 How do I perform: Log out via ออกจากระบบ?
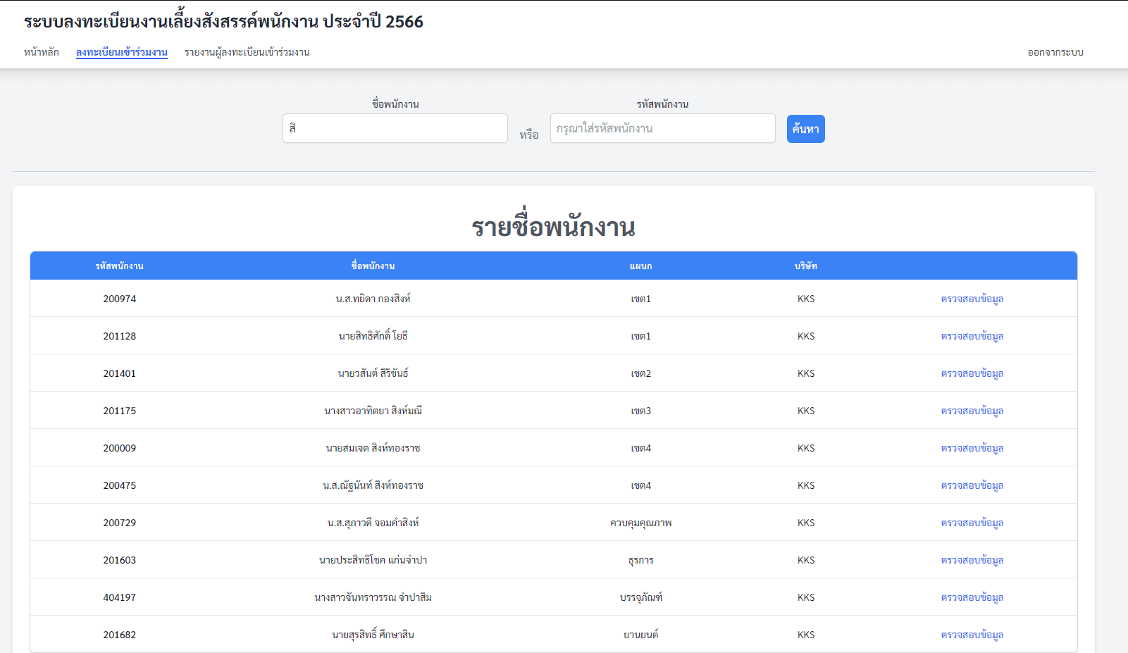point(1055,52)
